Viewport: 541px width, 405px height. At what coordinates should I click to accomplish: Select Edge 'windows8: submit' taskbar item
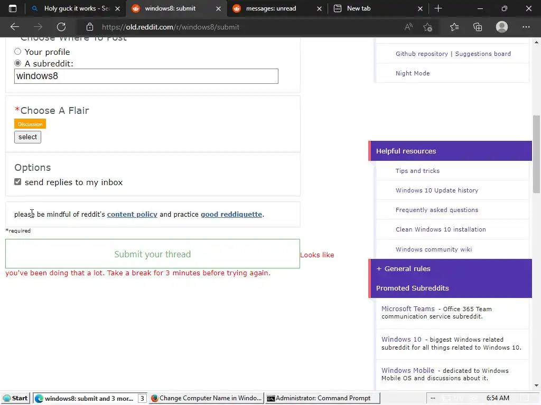tap(90, 398)
